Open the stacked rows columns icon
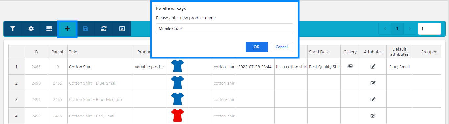This screenshot has width=449, height=124. tap(49, 29)
